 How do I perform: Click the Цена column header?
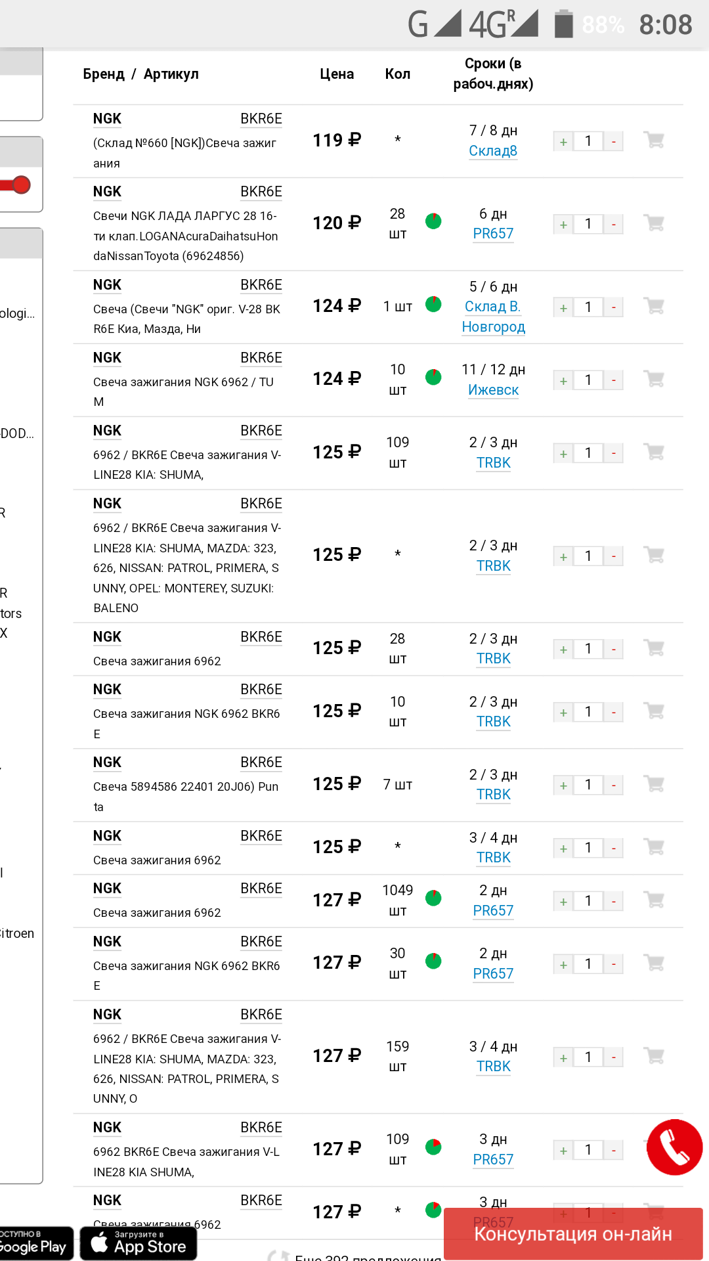337,74
